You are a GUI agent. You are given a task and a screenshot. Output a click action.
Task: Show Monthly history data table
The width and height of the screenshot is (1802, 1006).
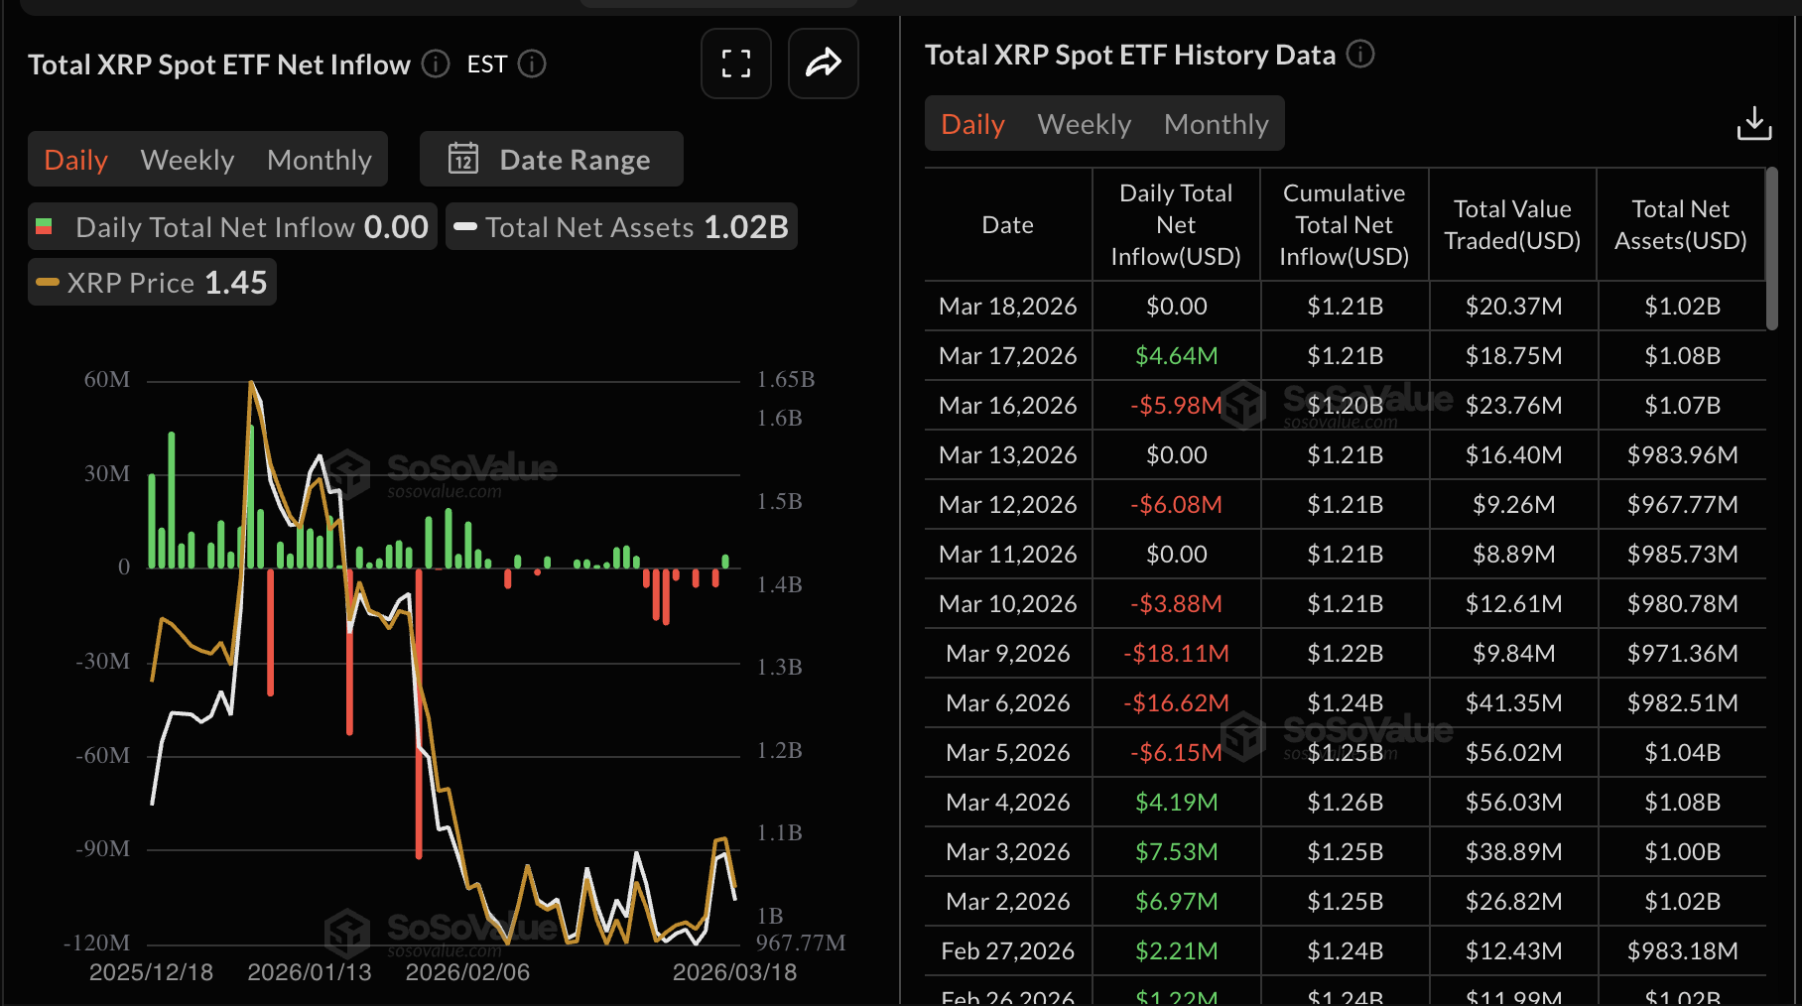[1216, 124]
